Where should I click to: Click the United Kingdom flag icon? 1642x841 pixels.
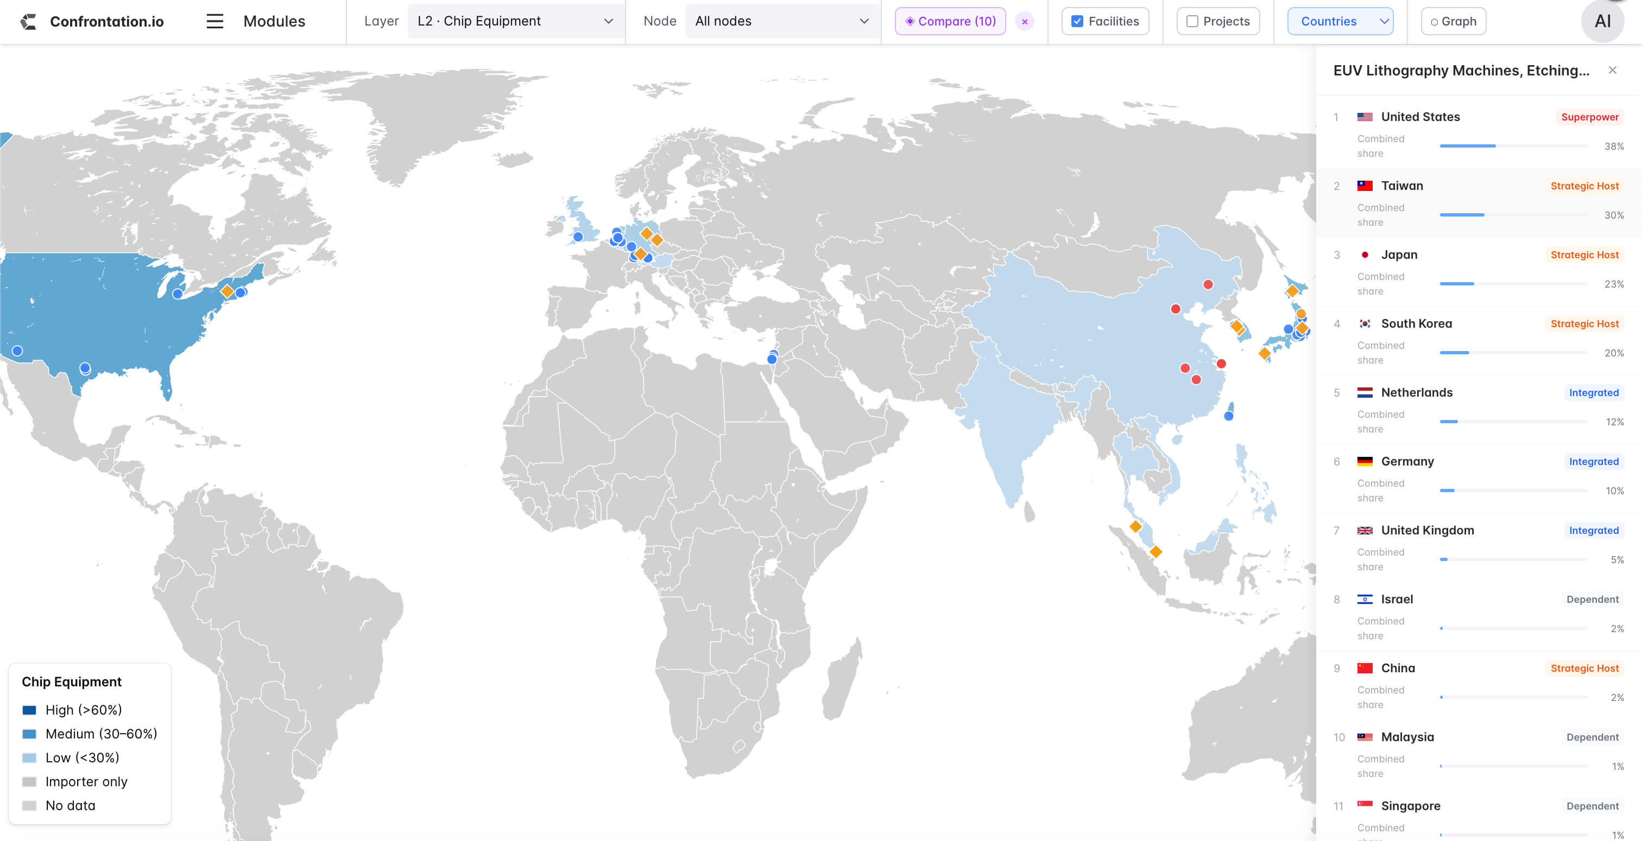point(1365,530)
